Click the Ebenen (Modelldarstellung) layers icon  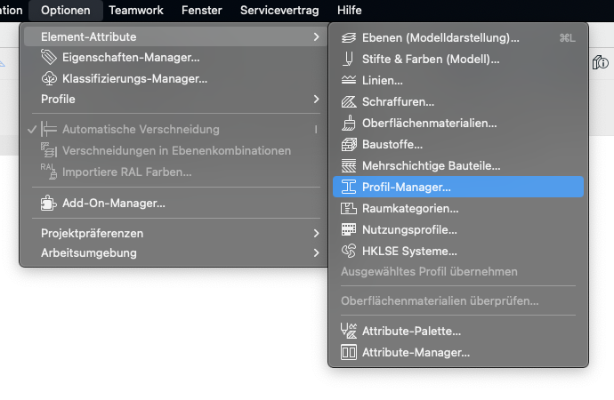(x=348, y=38)
